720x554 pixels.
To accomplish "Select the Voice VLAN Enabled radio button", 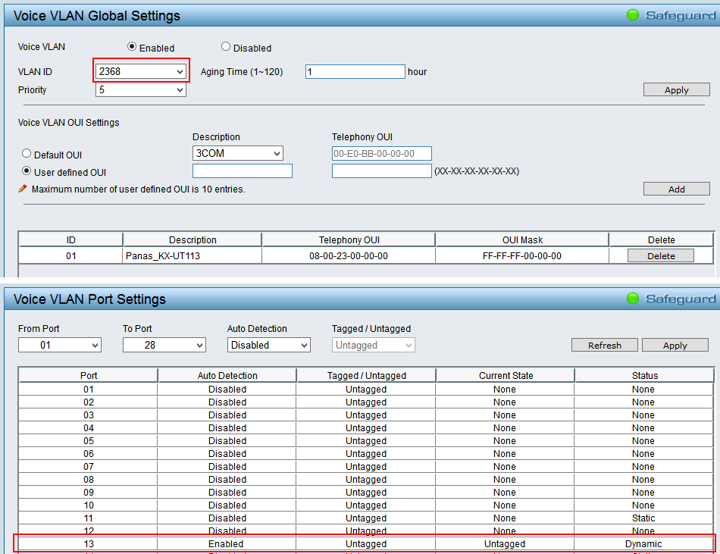I will [x=132, y=47].
